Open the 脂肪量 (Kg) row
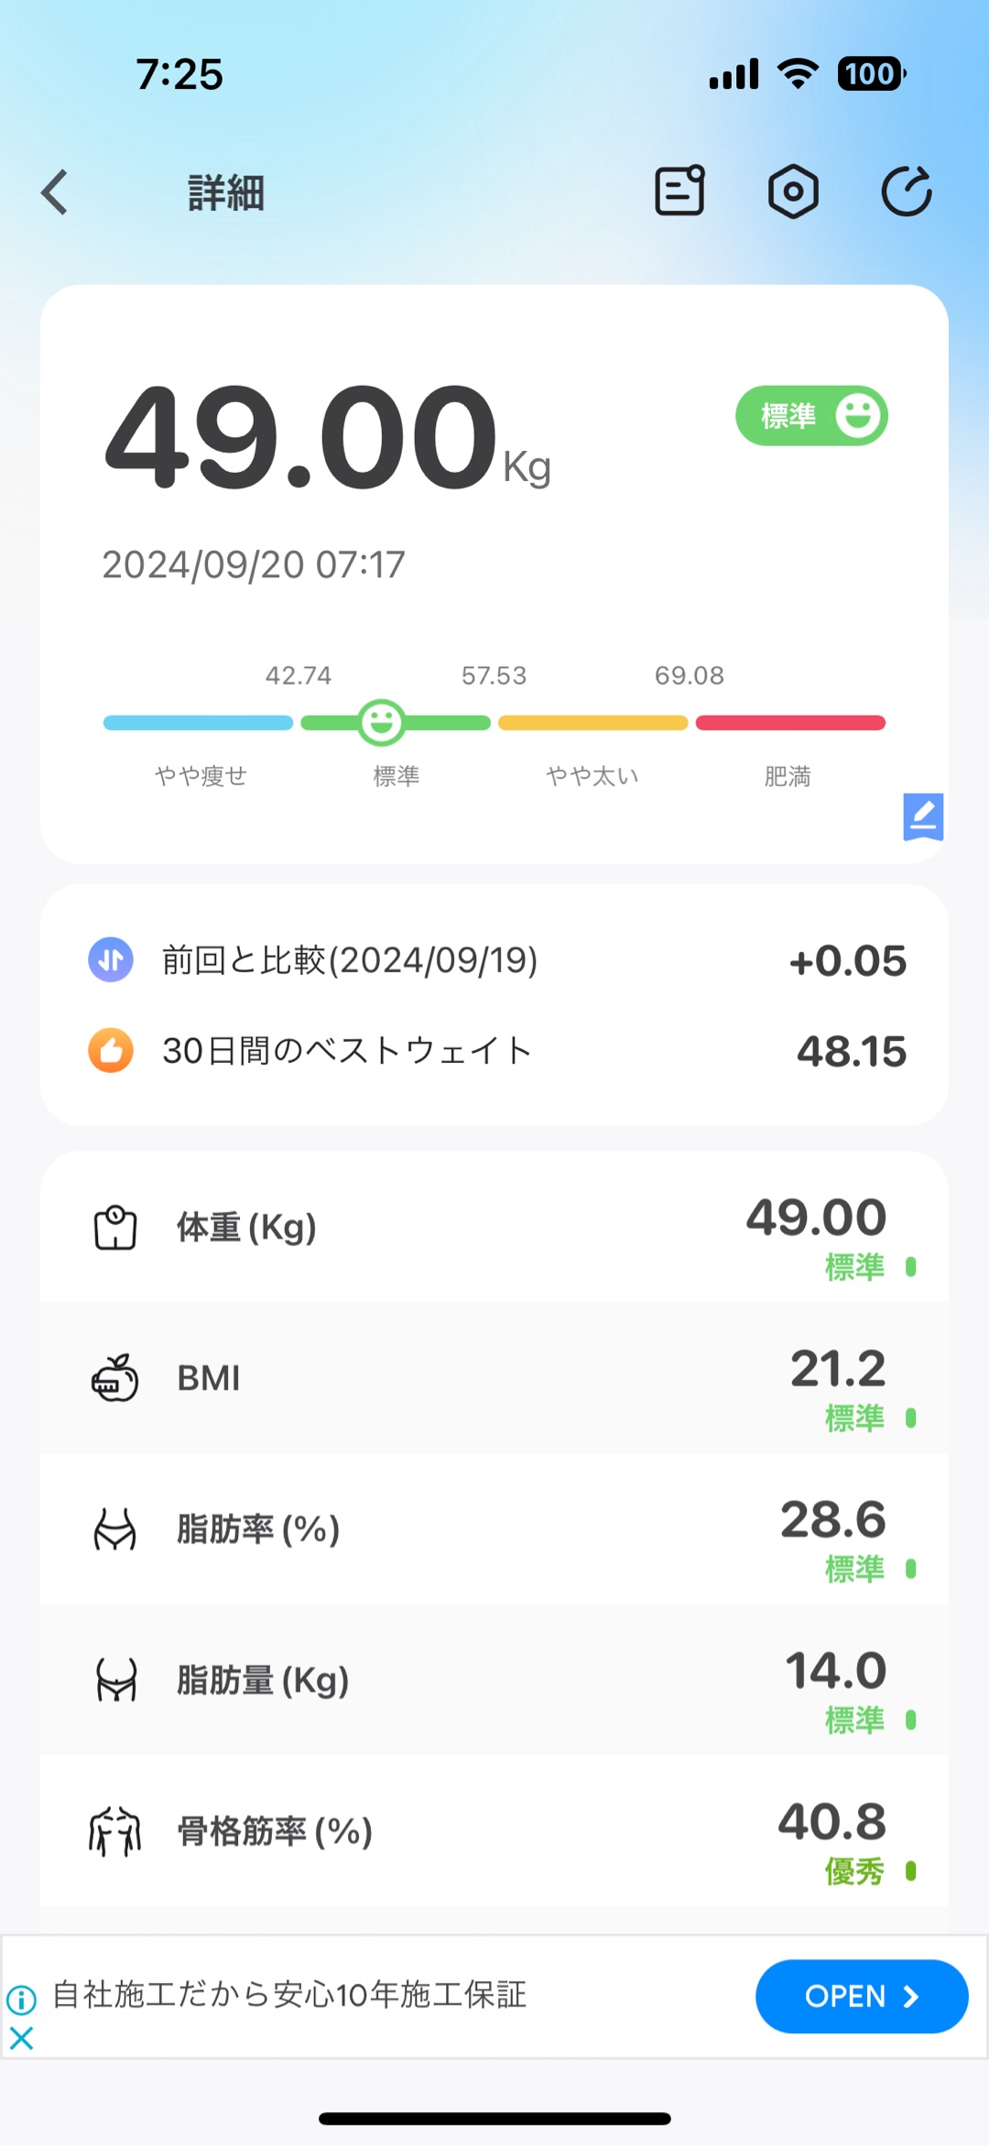This screenshot has width=989, height=2146. pyautogui.click(x=494, y=1681)
